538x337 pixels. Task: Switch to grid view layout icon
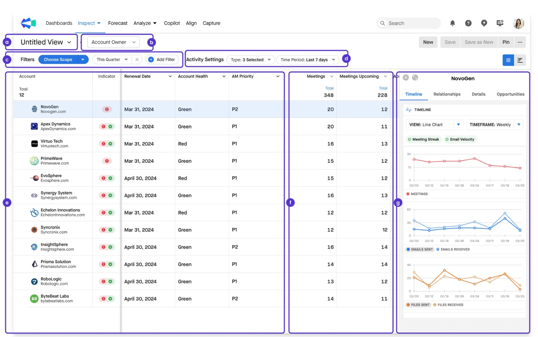click(x=508, y=60)
